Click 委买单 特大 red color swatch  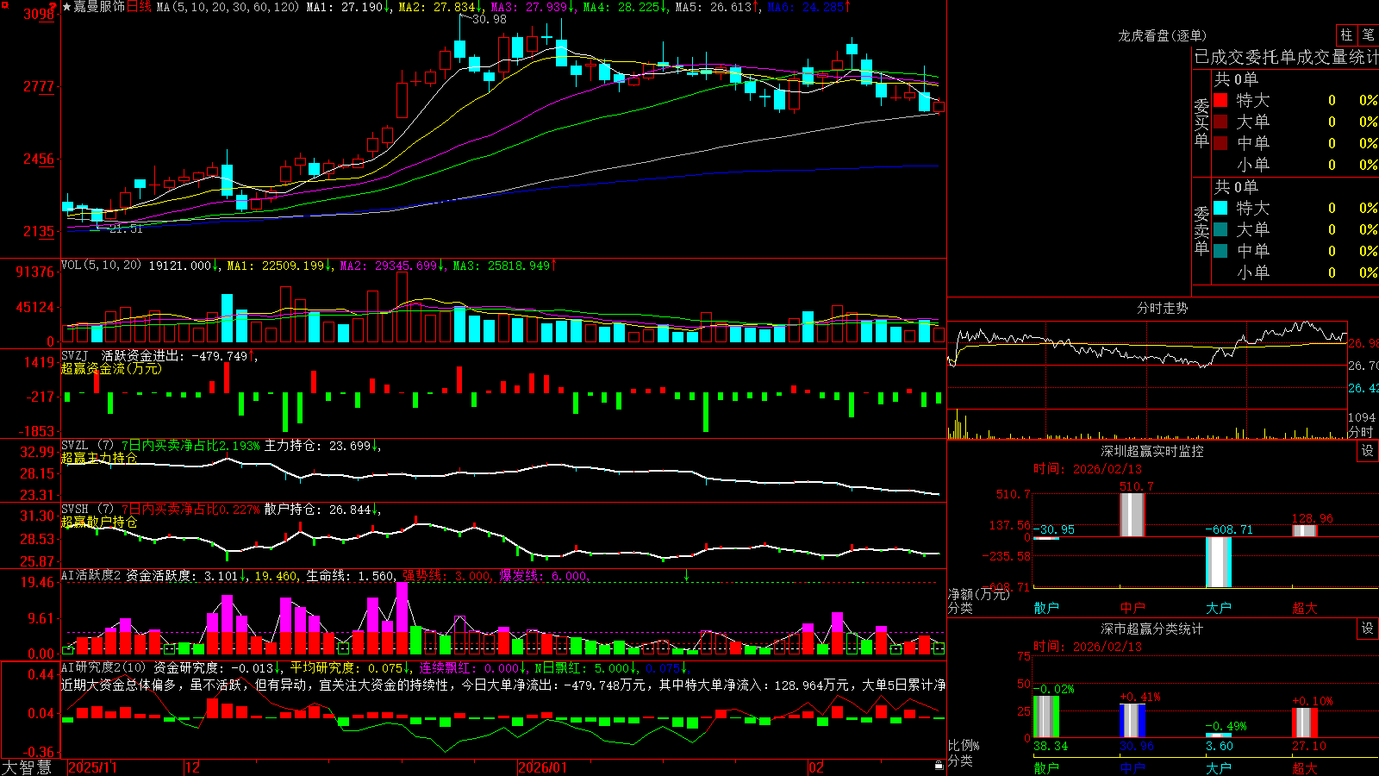1220,100
